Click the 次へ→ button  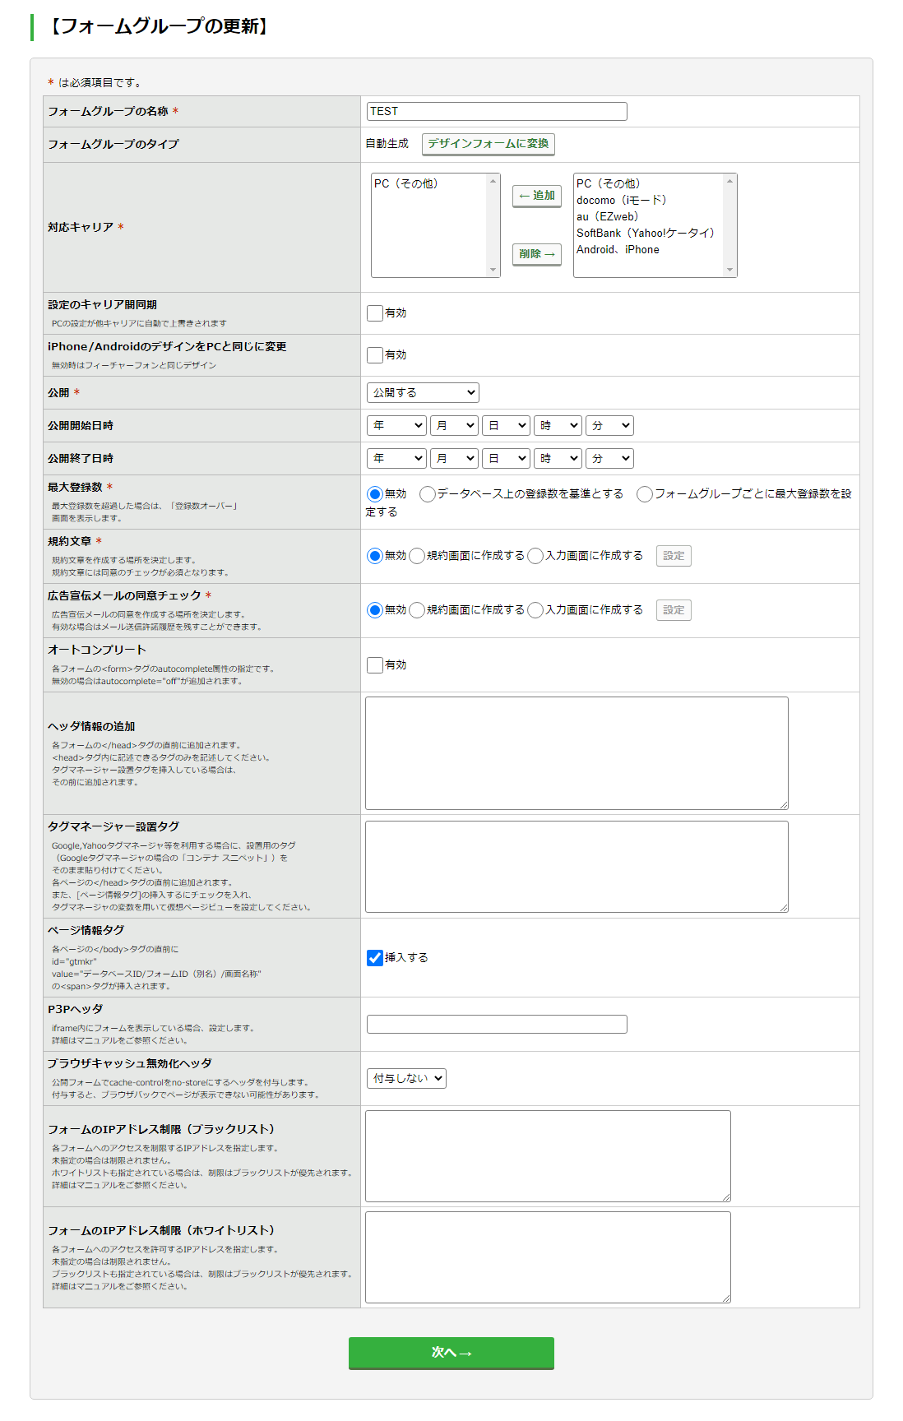tap(451, 1353)
